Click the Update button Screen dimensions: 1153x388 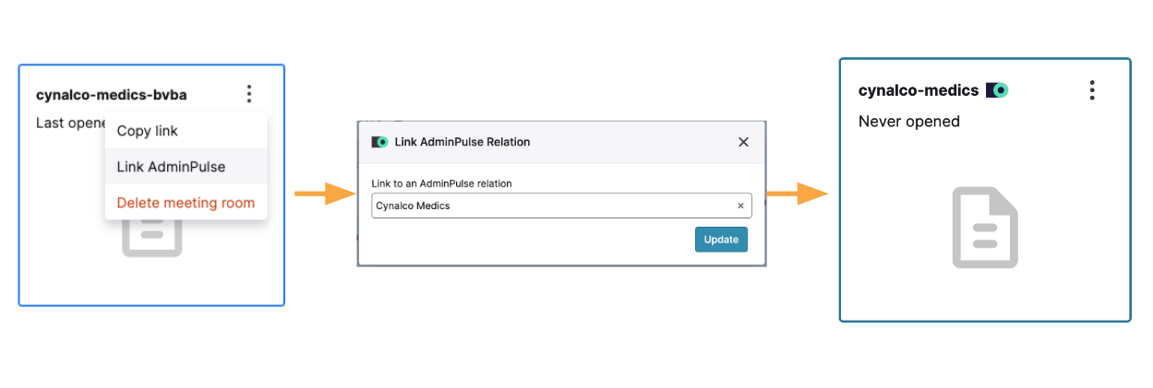(721, 240)
